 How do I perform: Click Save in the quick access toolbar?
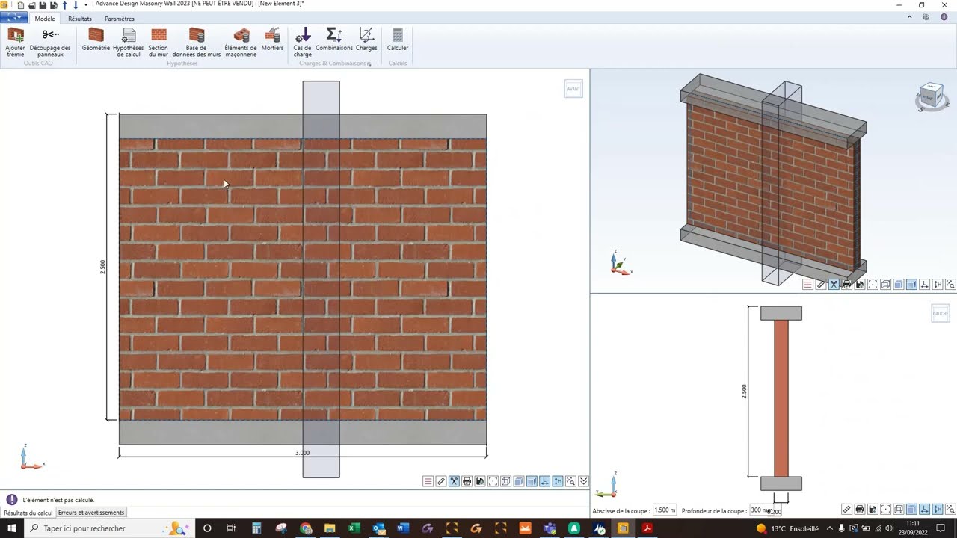[x=43, y=5]
